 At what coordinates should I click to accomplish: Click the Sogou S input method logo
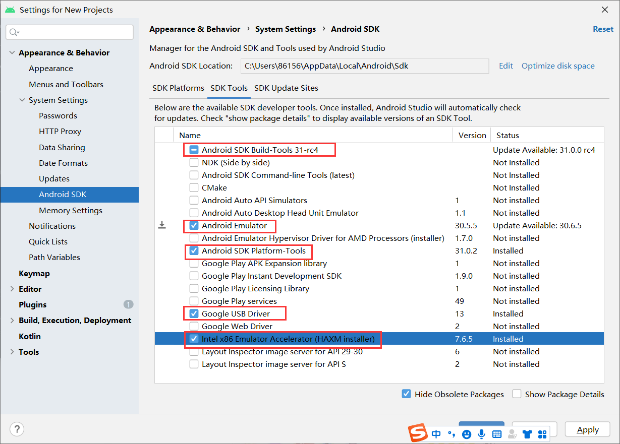coord(418,433)
